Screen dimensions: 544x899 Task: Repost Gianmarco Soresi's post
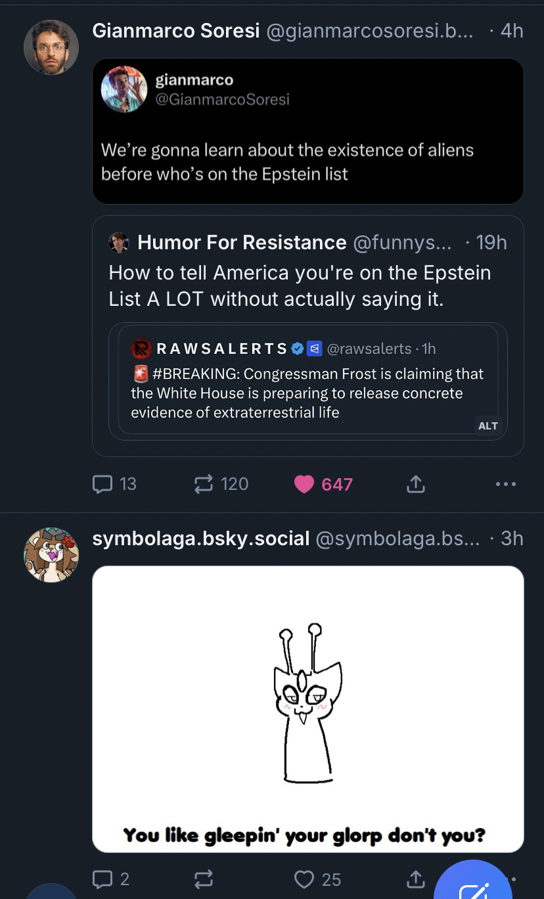(204, 485)
